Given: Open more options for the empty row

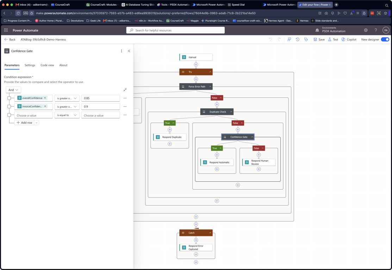Looking at the screenshot, I should tap(125, 115).
